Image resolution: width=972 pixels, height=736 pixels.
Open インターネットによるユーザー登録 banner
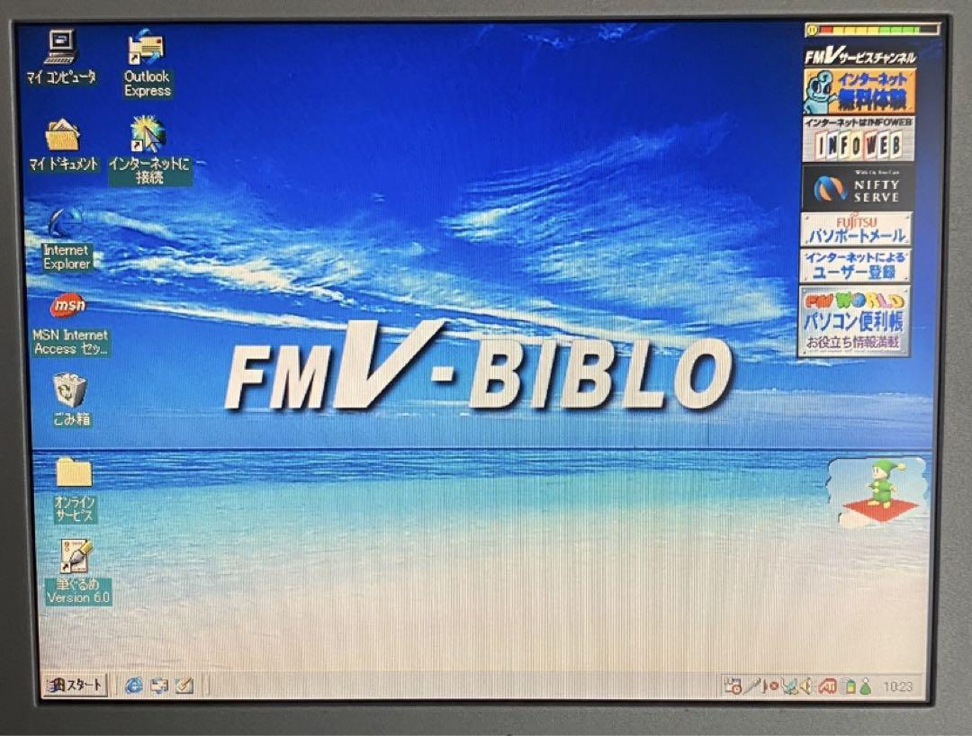pyautogui.click(x=856, y=265)
